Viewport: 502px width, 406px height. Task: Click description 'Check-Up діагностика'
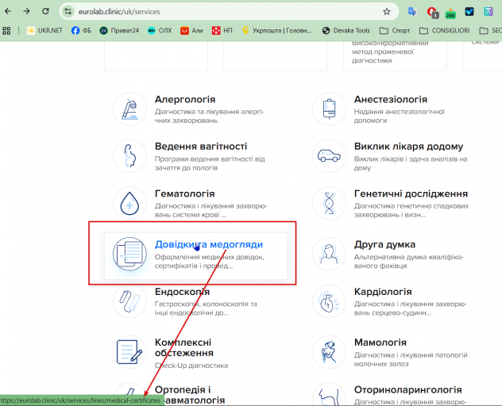pos(191,366)
